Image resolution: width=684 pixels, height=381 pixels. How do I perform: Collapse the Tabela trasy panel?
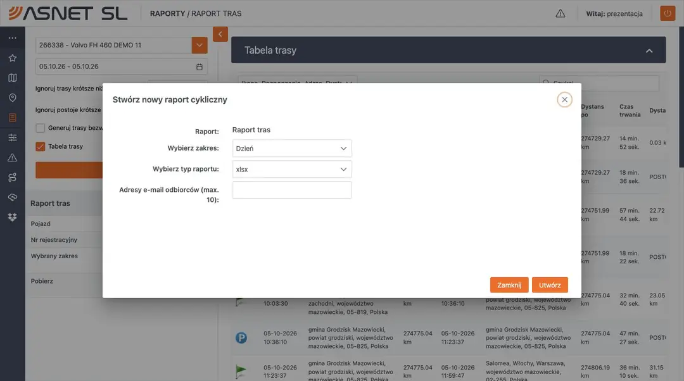[x=649, y=51]
